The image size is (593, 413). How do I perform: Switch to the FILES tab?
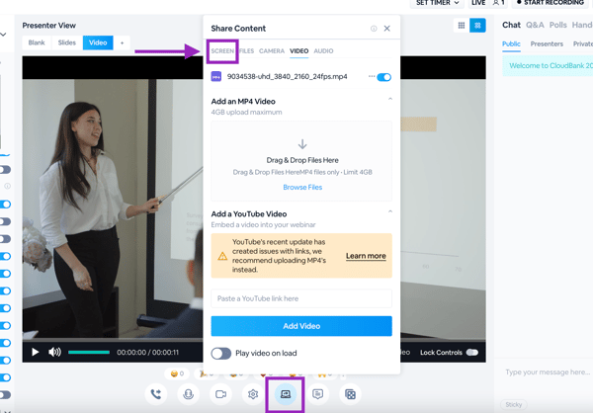(x=246, y=51)
